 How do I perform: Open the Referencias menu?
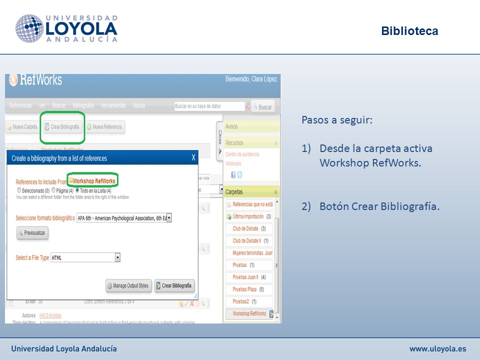click(20, 105)
